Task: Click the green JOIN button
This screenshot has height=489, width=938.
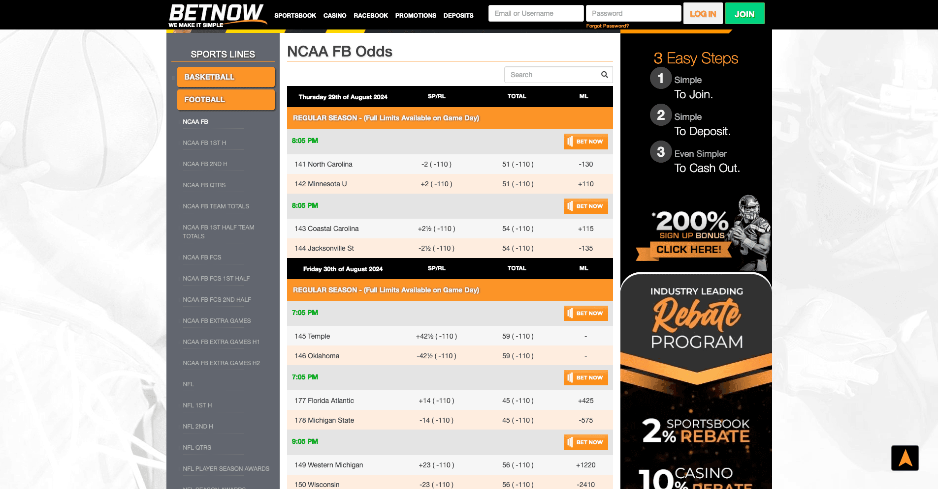Action: [x=744, y=14]
